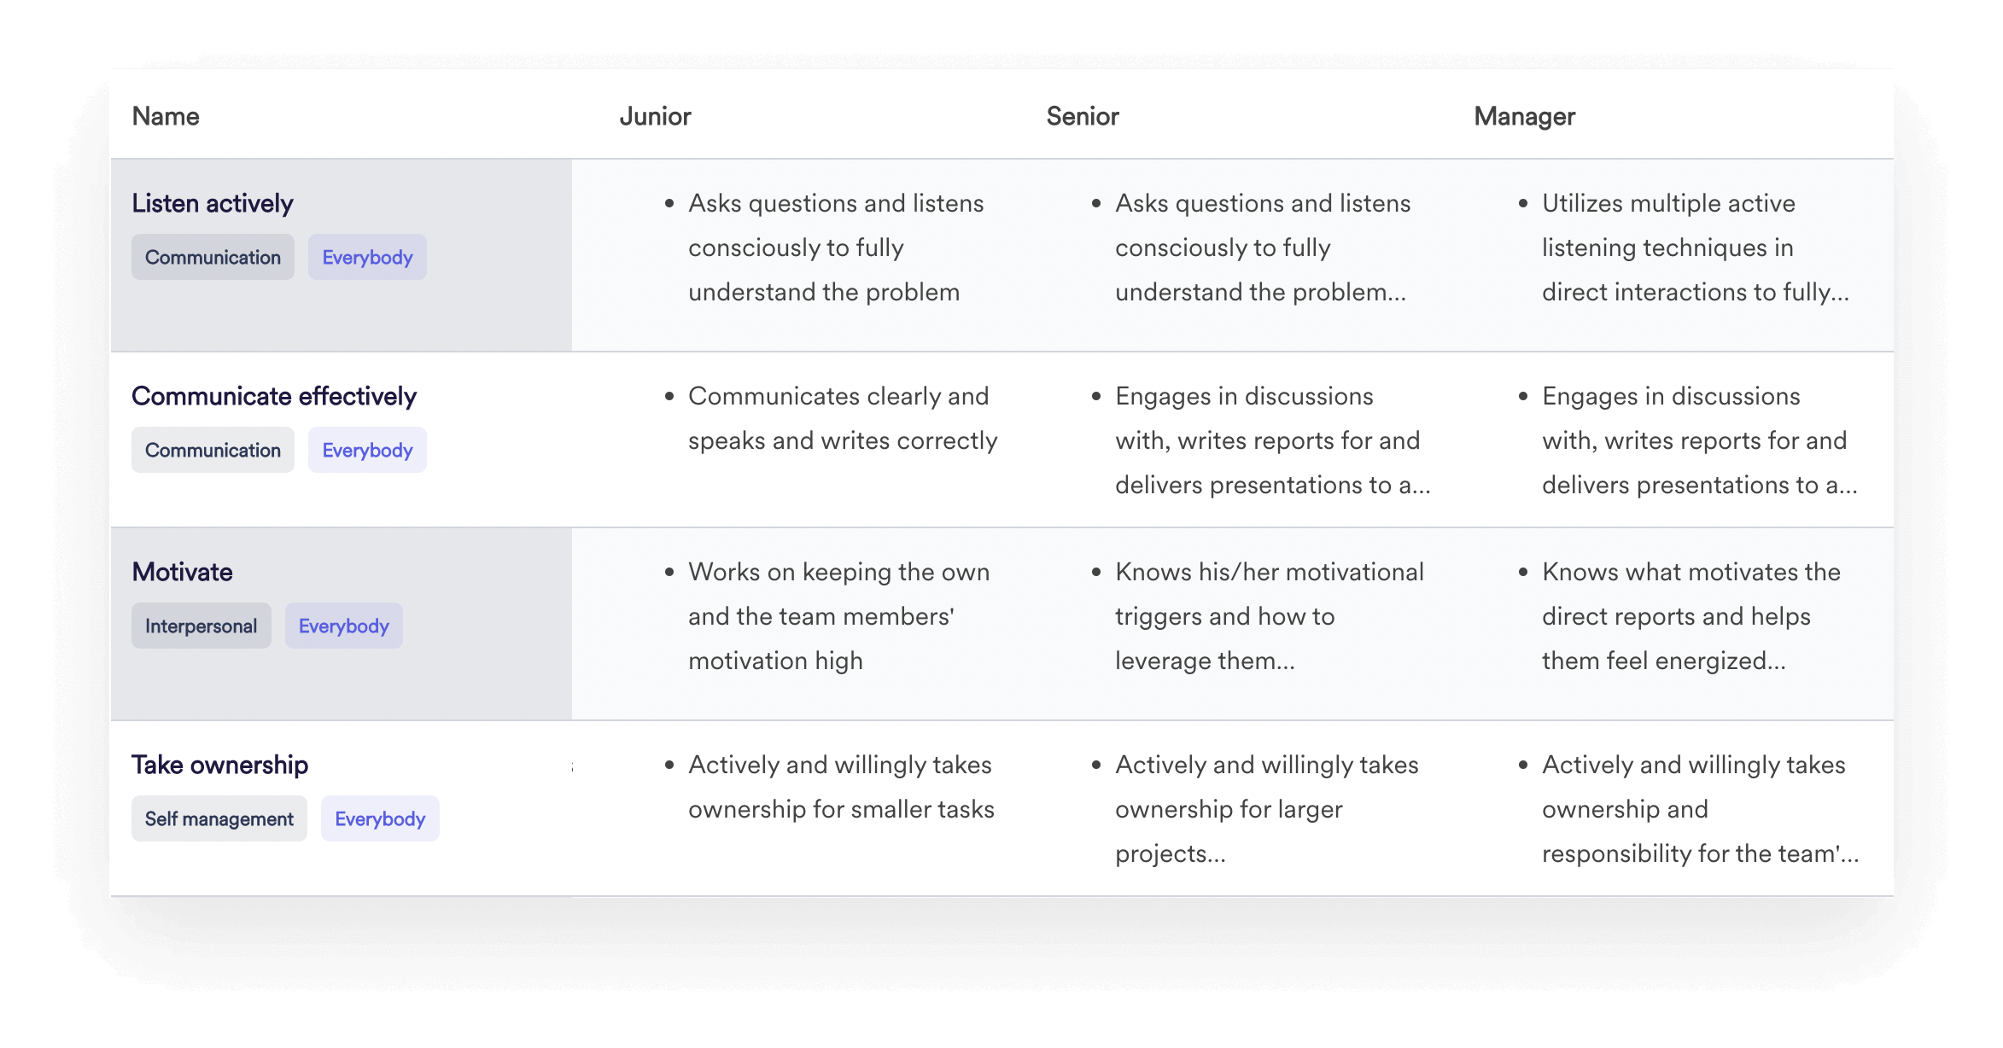Click the Self management tag under Take ownership

coord(219,818)
